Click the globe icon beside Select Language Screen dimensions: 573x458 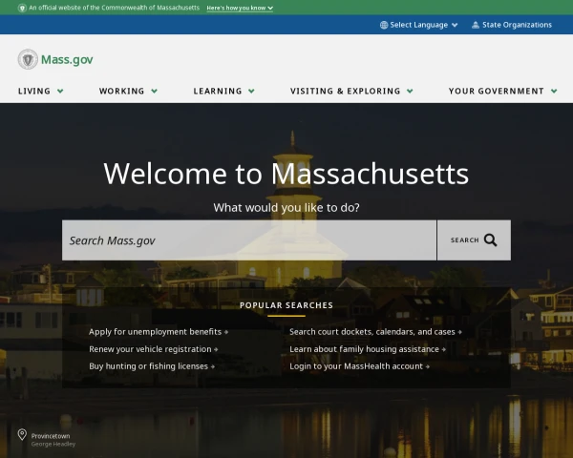click(384, 25)
